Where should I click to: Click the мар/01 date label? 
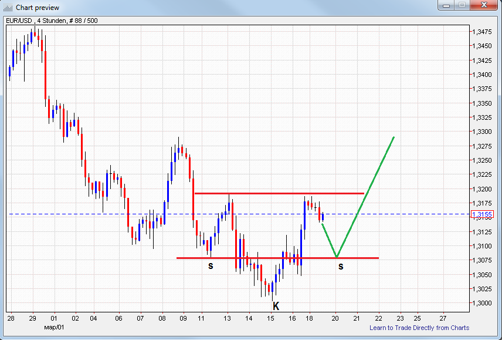(x=54, y=328)
